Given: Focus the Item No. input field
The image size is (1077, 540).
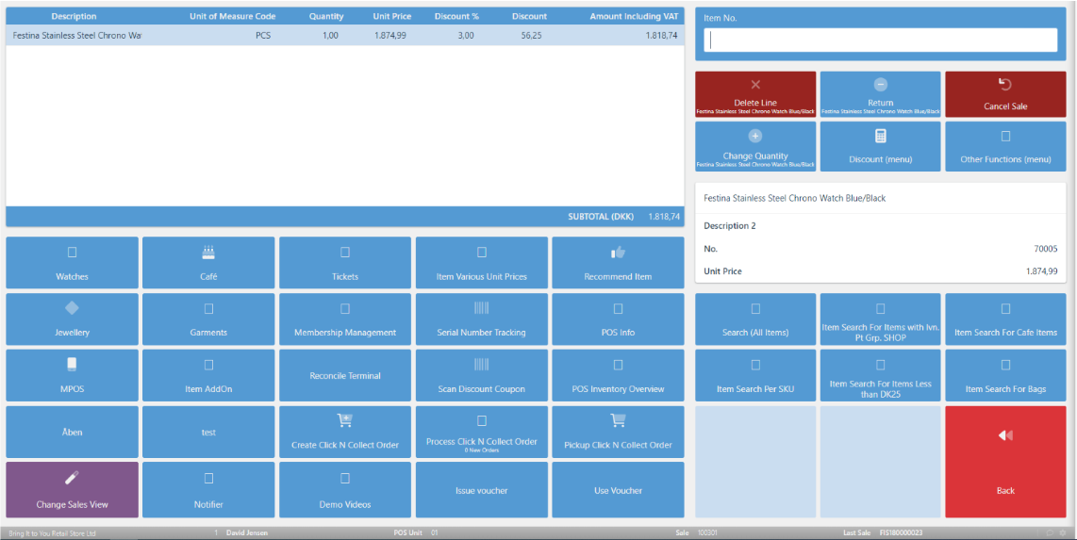Looking at the screenshot, I should click(881, 40).
